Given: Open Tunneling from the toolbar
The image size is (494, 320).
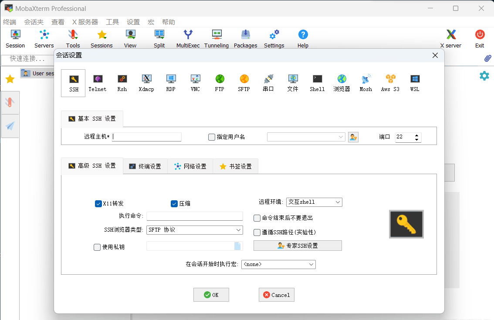Looking at the screenshot, I should point(217,39).
